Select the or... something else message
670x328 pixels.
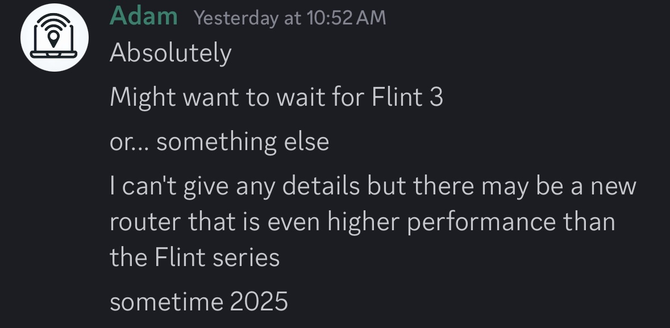point(219,142)
